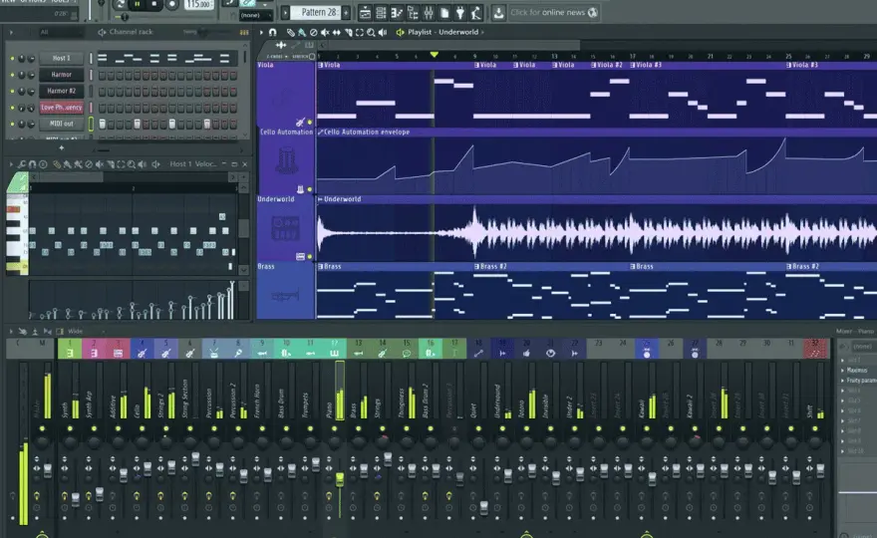Select the Playlist slice tool
The image size is (877, 538).
[x=348, y=33]
